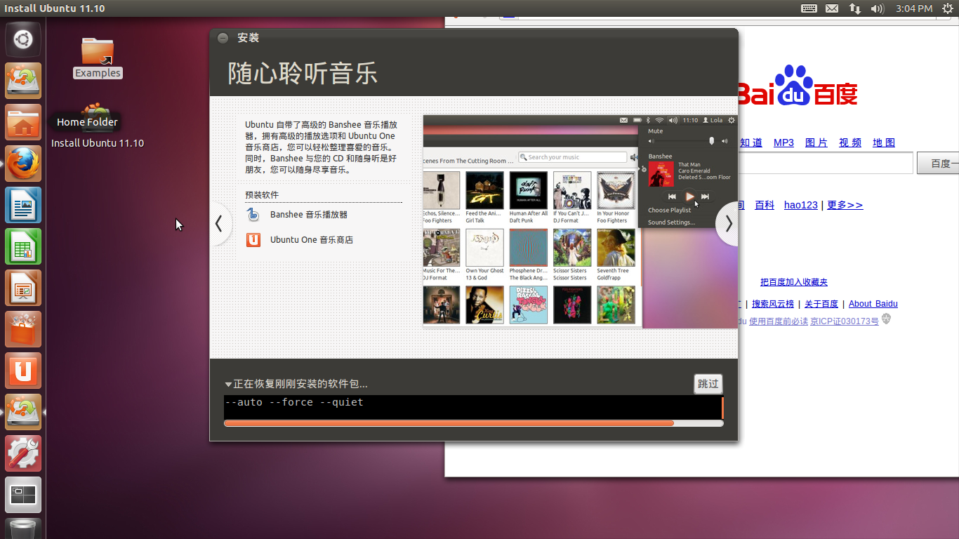Open the 使用百度前必读 link
Screen dimensions: 959x539
point(779,321)
